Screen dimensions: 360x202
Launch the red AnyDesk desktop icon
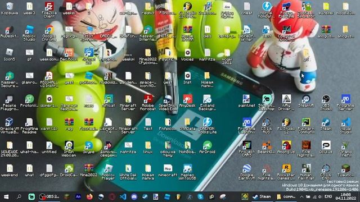[187, 101]
